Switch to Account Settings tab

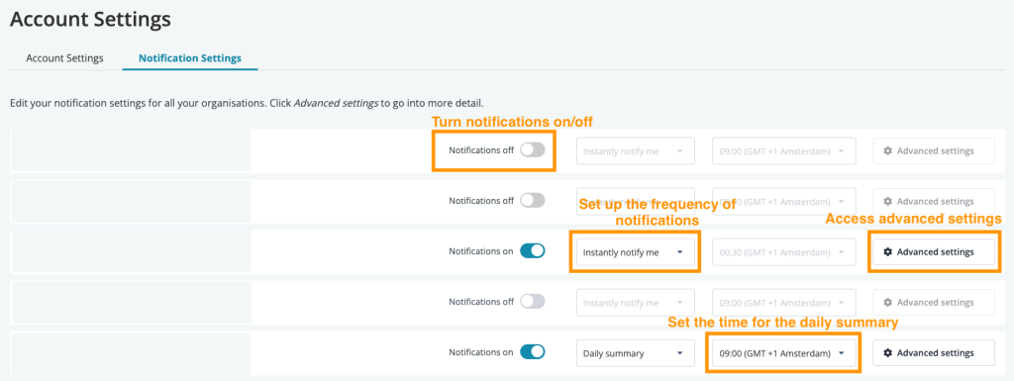tap(64, 58)
